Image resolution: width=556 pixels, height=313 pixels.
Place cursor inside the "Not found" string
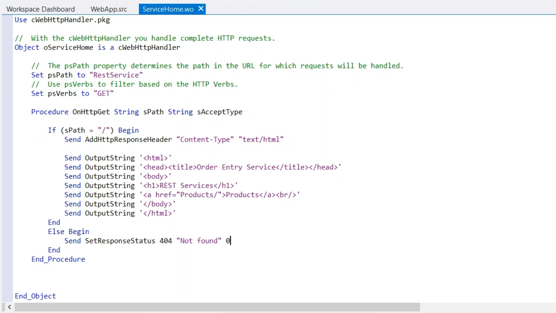pyautogui.click(x=199, y=241)
